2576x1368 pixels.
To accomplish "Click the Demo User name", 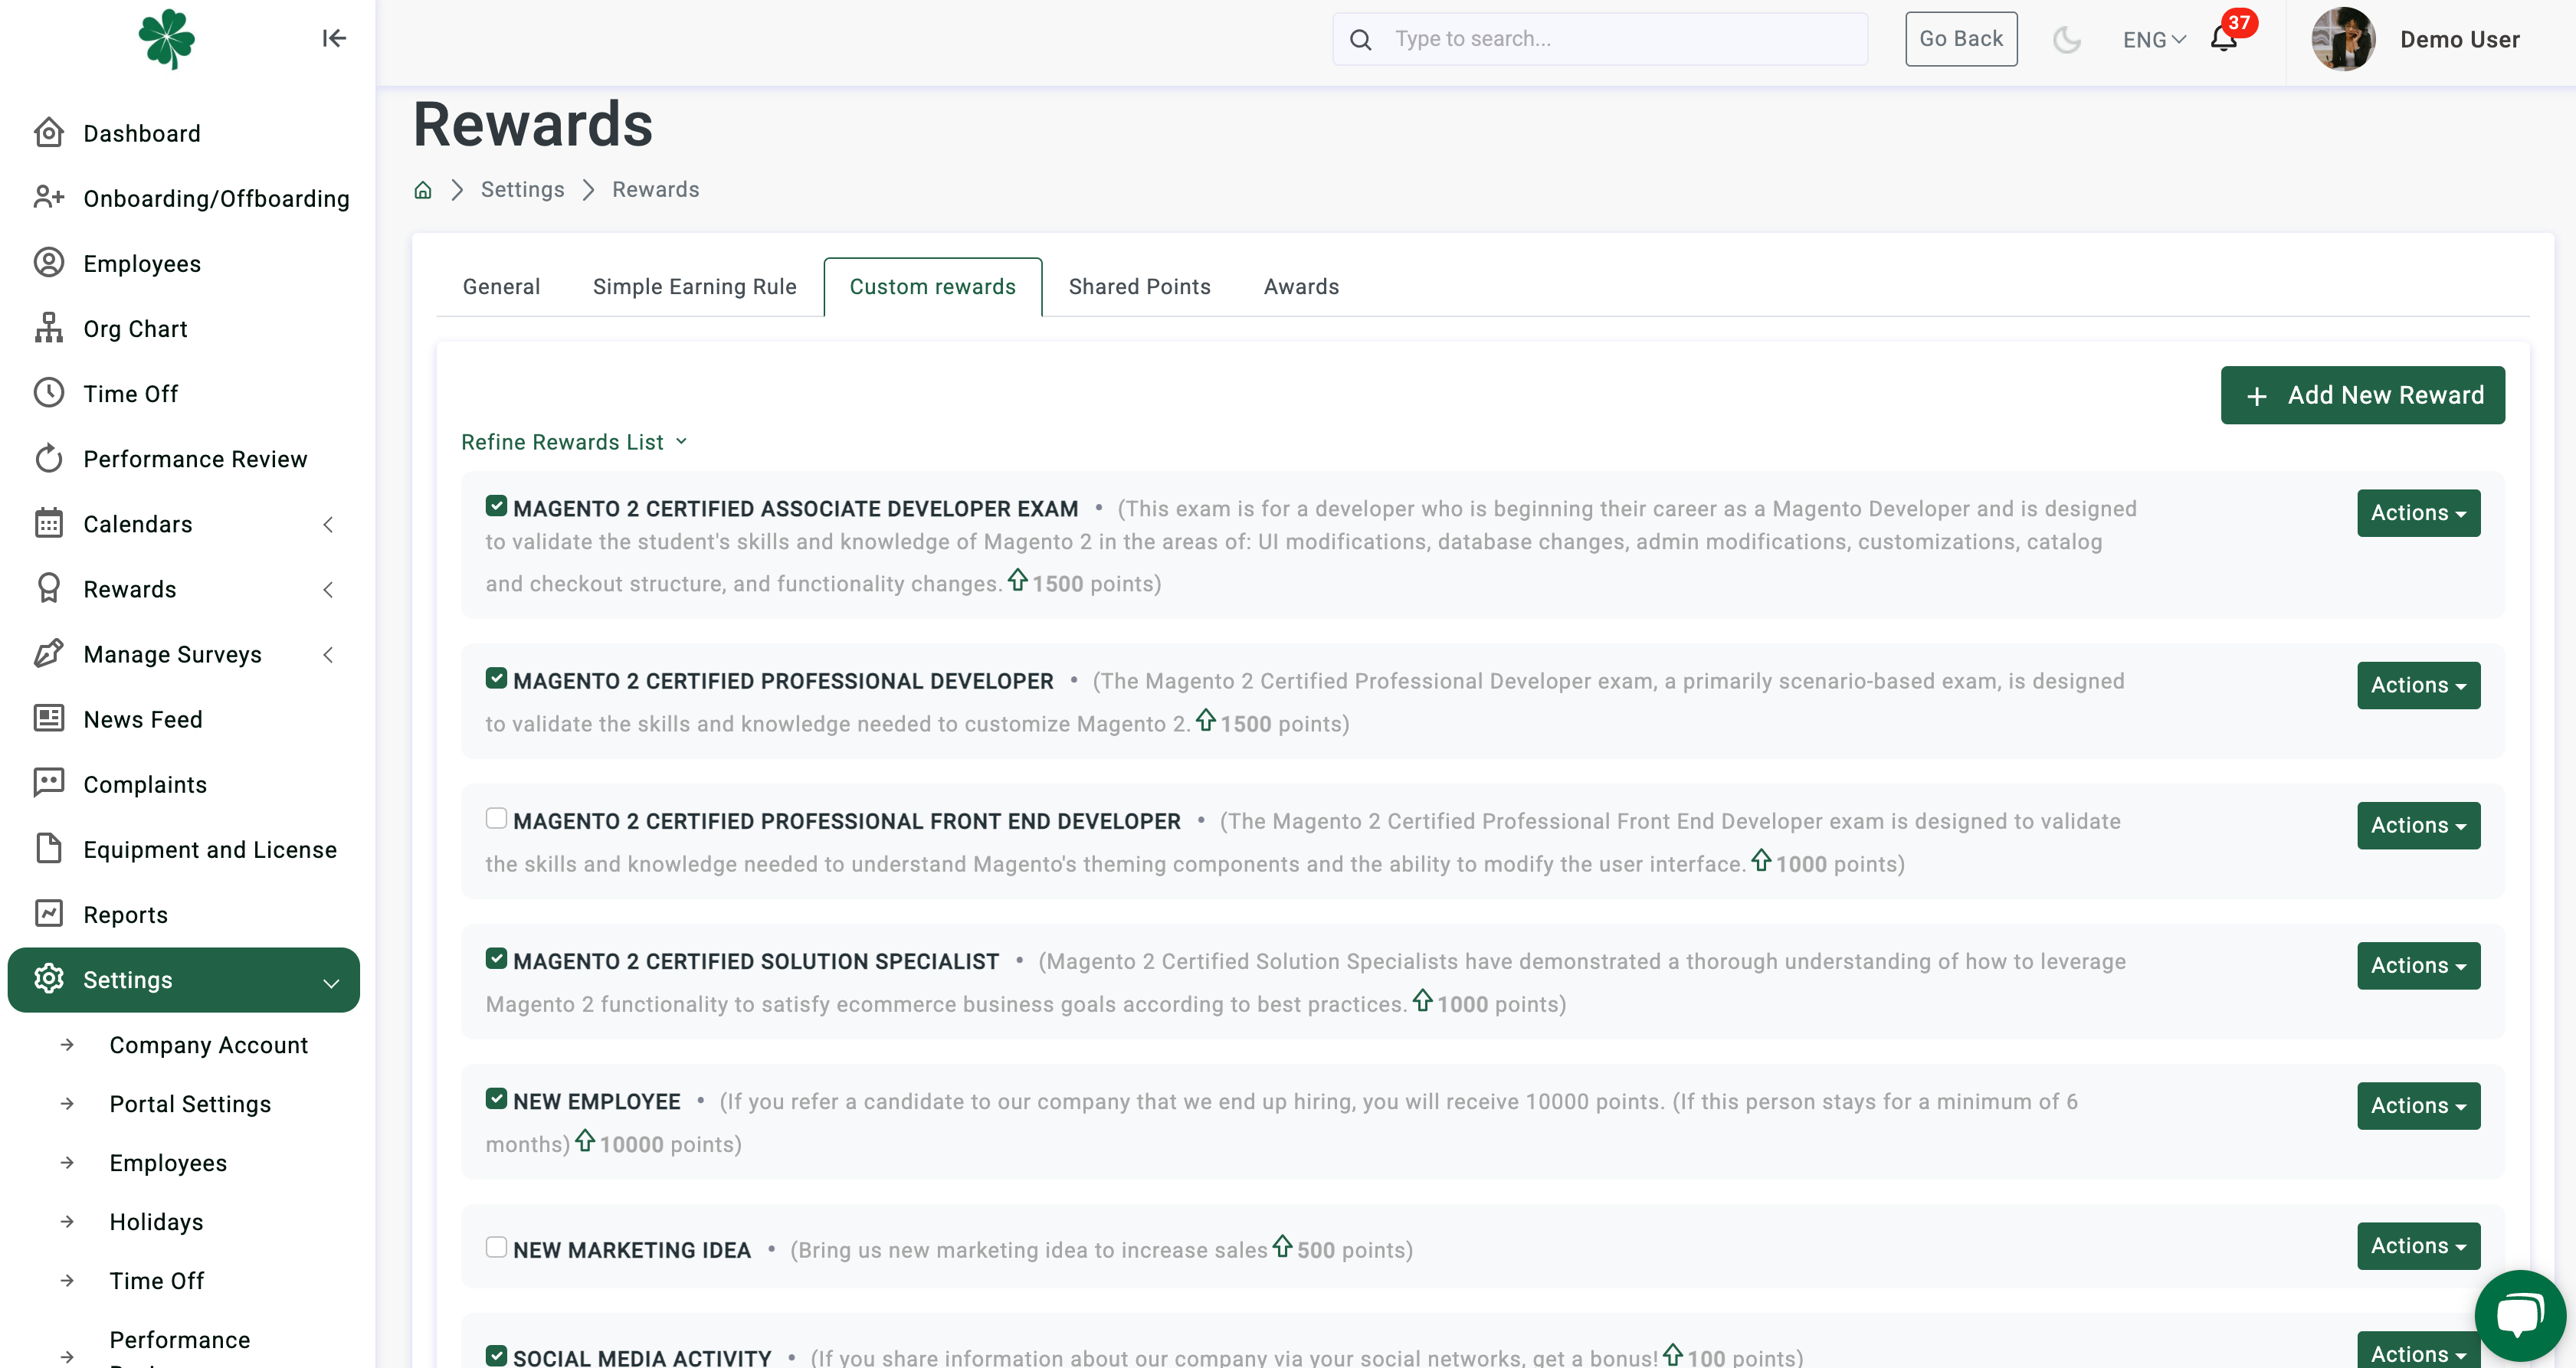I will (2459, 39).
